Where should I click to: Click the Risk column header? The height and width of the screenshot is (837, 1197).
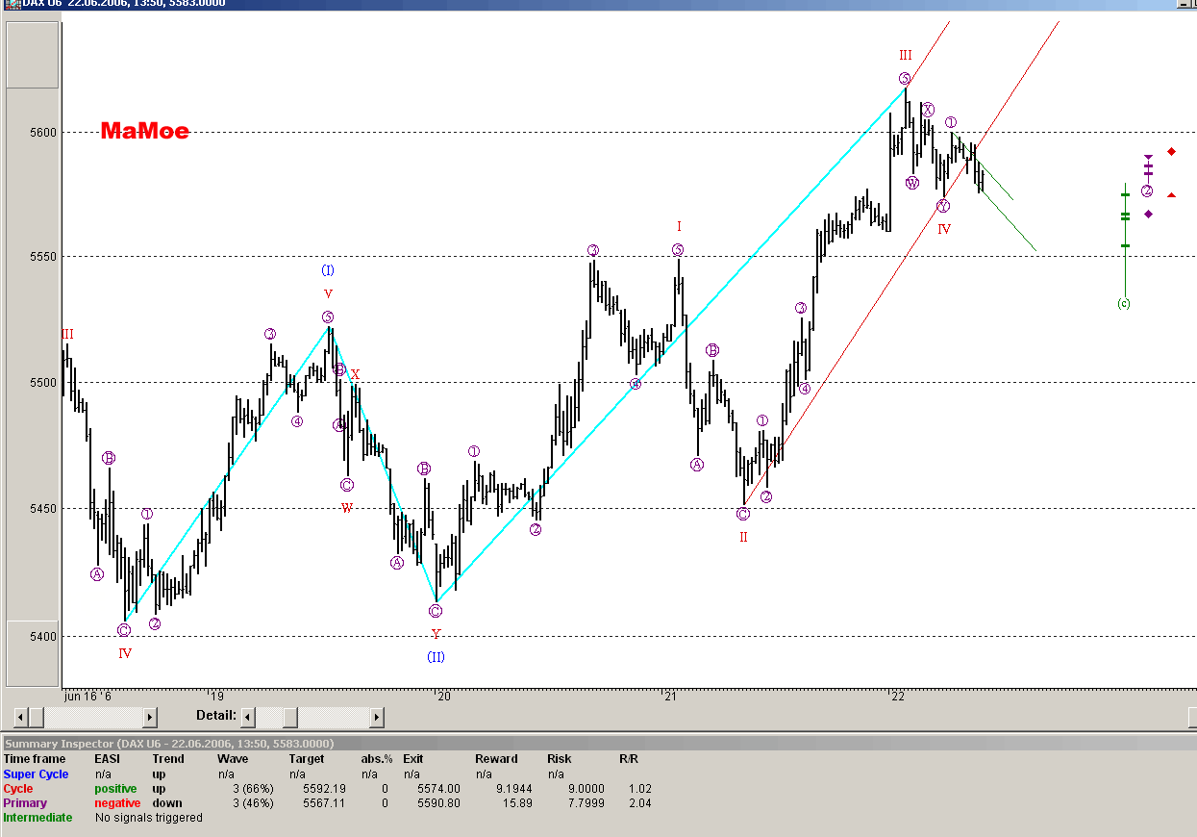pos(560,759)
